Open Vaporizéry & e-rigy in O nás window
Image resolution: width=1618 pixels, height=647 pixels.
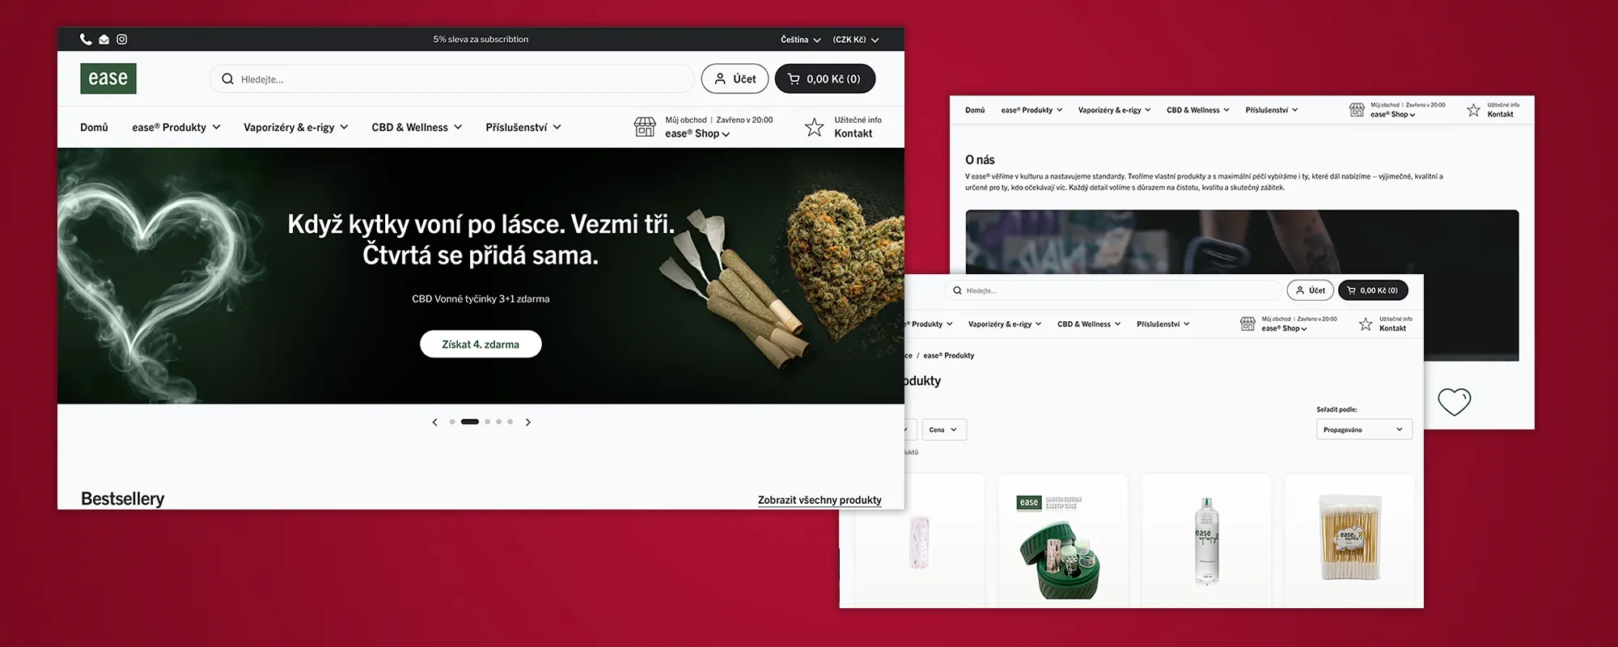pyautogui.click(x=1115, y=110)
